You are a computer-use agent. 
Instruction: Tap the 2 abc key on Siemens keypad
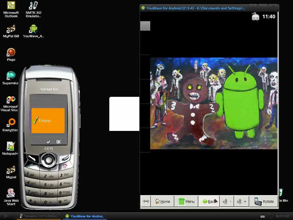coord(49,176)
